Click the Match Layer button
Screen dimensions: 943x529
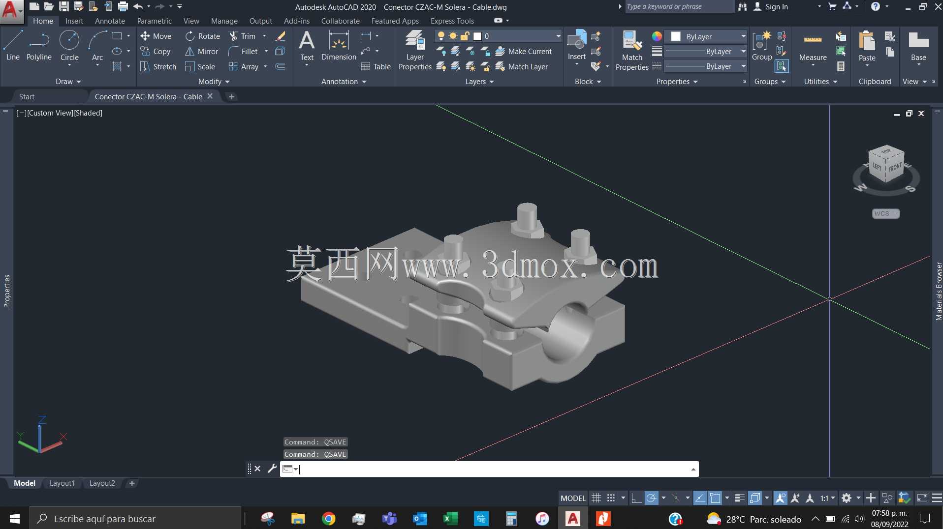[x=522, y=66]
